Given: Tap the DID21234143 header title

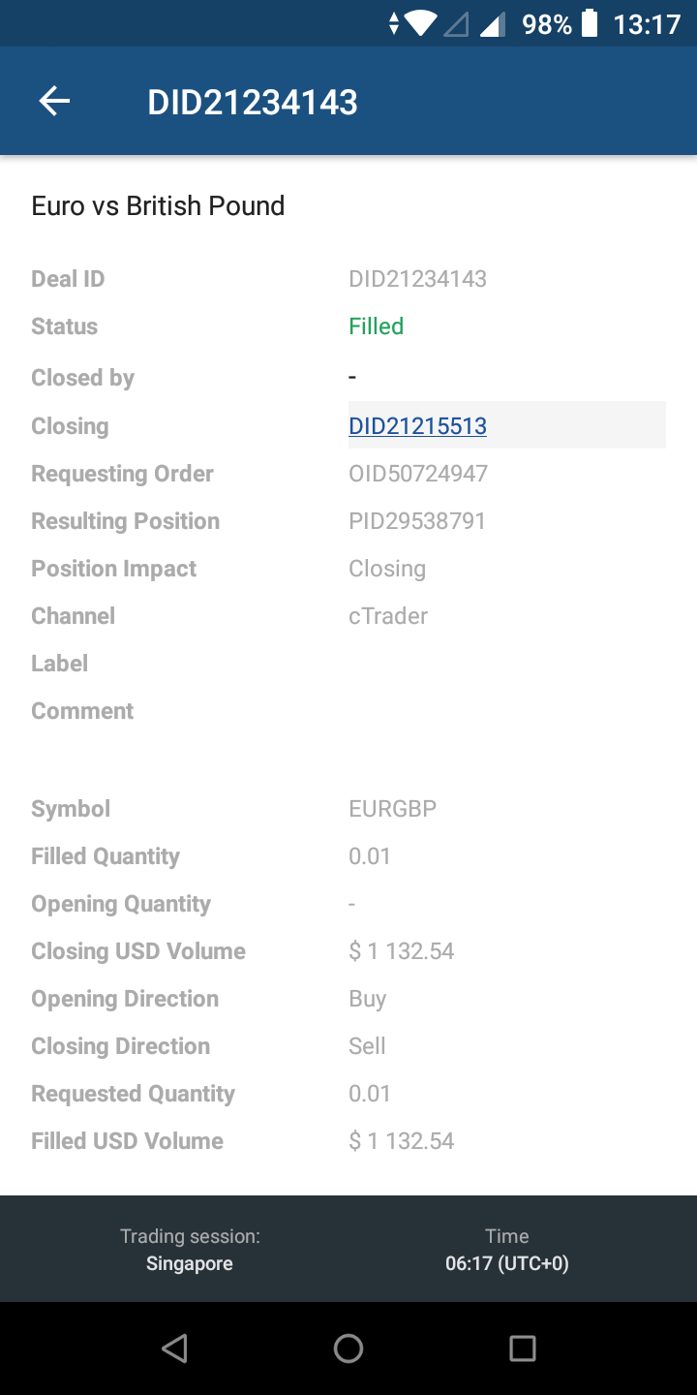Looking at the screenshot, I should (253, 102).
